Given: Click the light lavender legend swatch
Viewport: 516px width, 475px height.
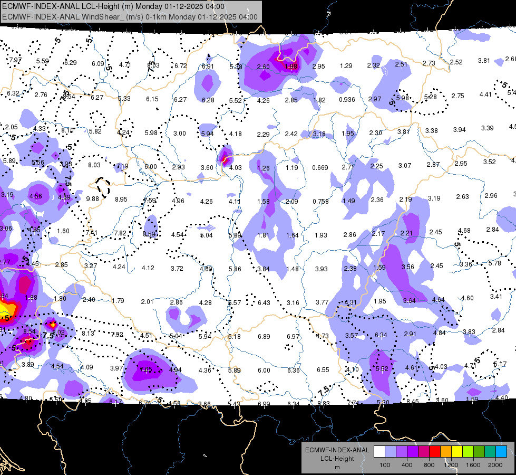Looking at the screenshot, I should point(391,452).
